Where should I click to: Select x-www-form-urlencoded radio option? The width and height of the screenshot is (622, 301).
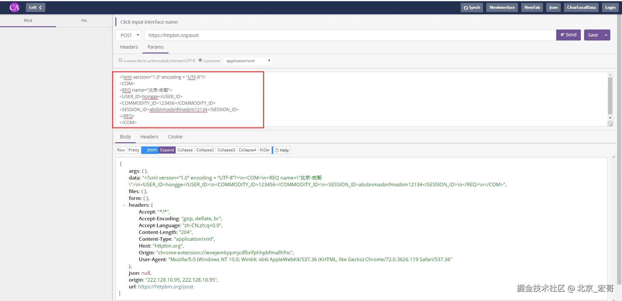[121, 60]
